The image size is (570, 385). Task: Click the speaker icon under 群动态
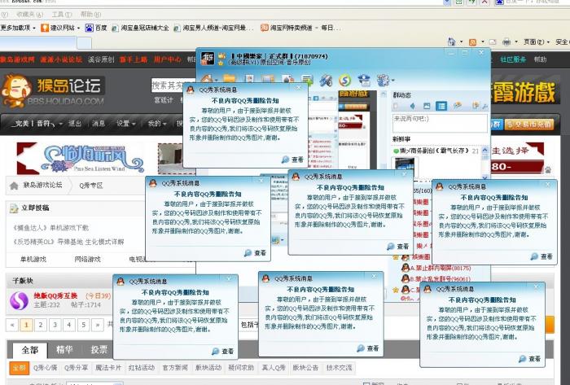[x=412, y=106]
